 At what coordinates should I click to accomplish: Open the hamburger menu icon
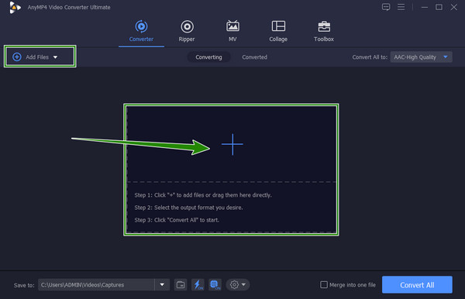tap(401, 7)
